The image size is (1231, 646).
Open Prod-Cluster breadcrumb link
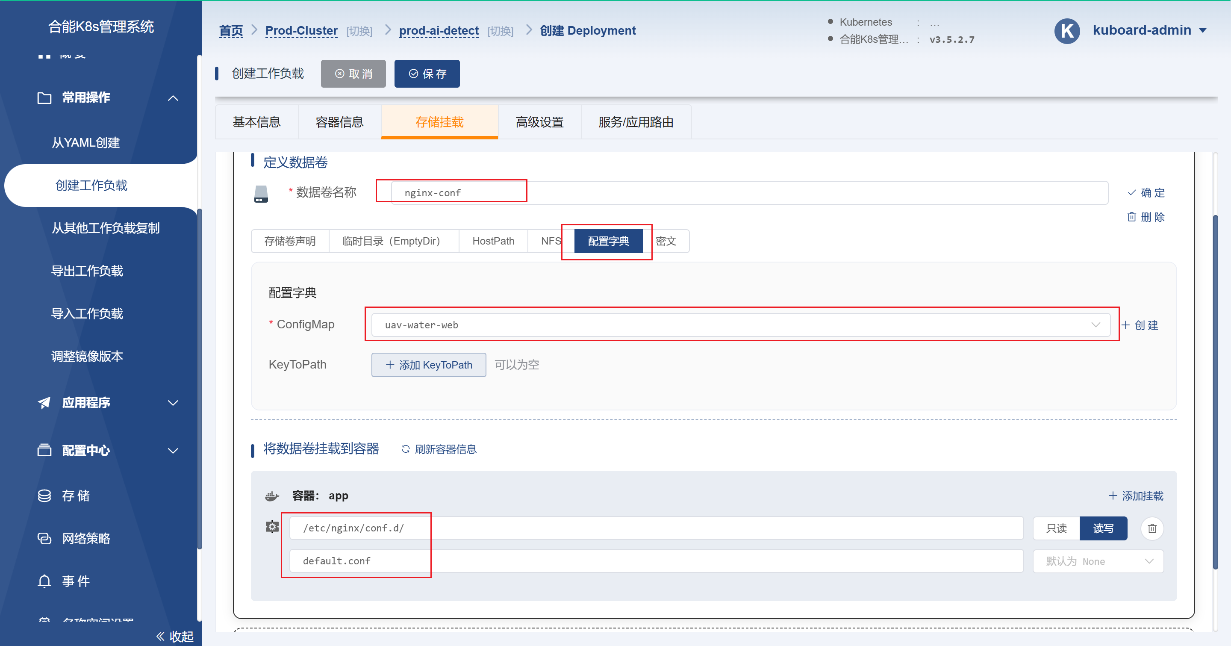pos(301,31)
